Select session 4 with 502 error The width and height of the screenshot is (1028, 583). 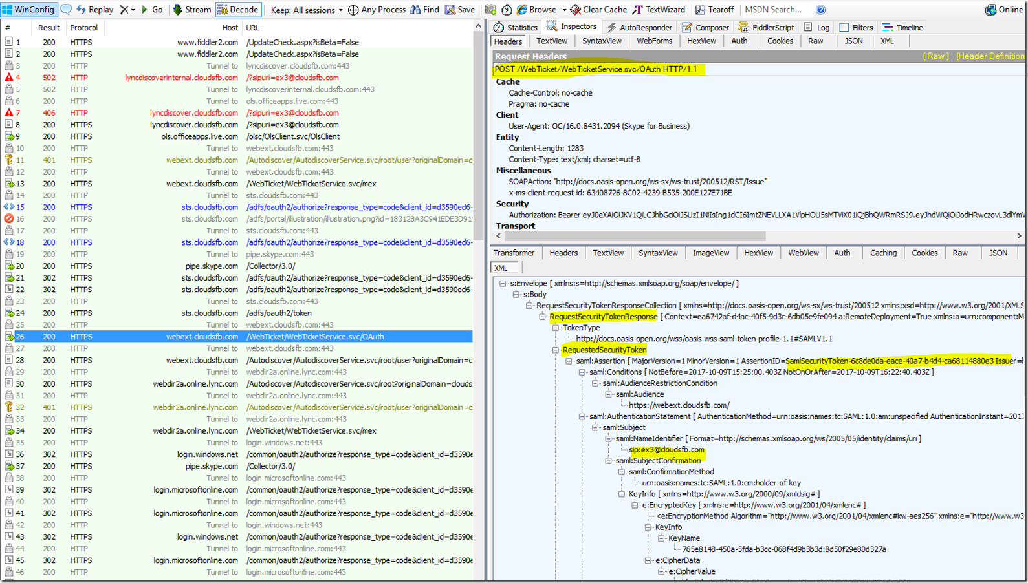pyautogui.click(x=237, y=78)
